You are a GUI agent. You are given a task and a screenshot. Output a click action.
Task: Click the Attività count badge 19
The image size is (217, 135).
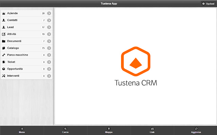click(x=43, y=34)
